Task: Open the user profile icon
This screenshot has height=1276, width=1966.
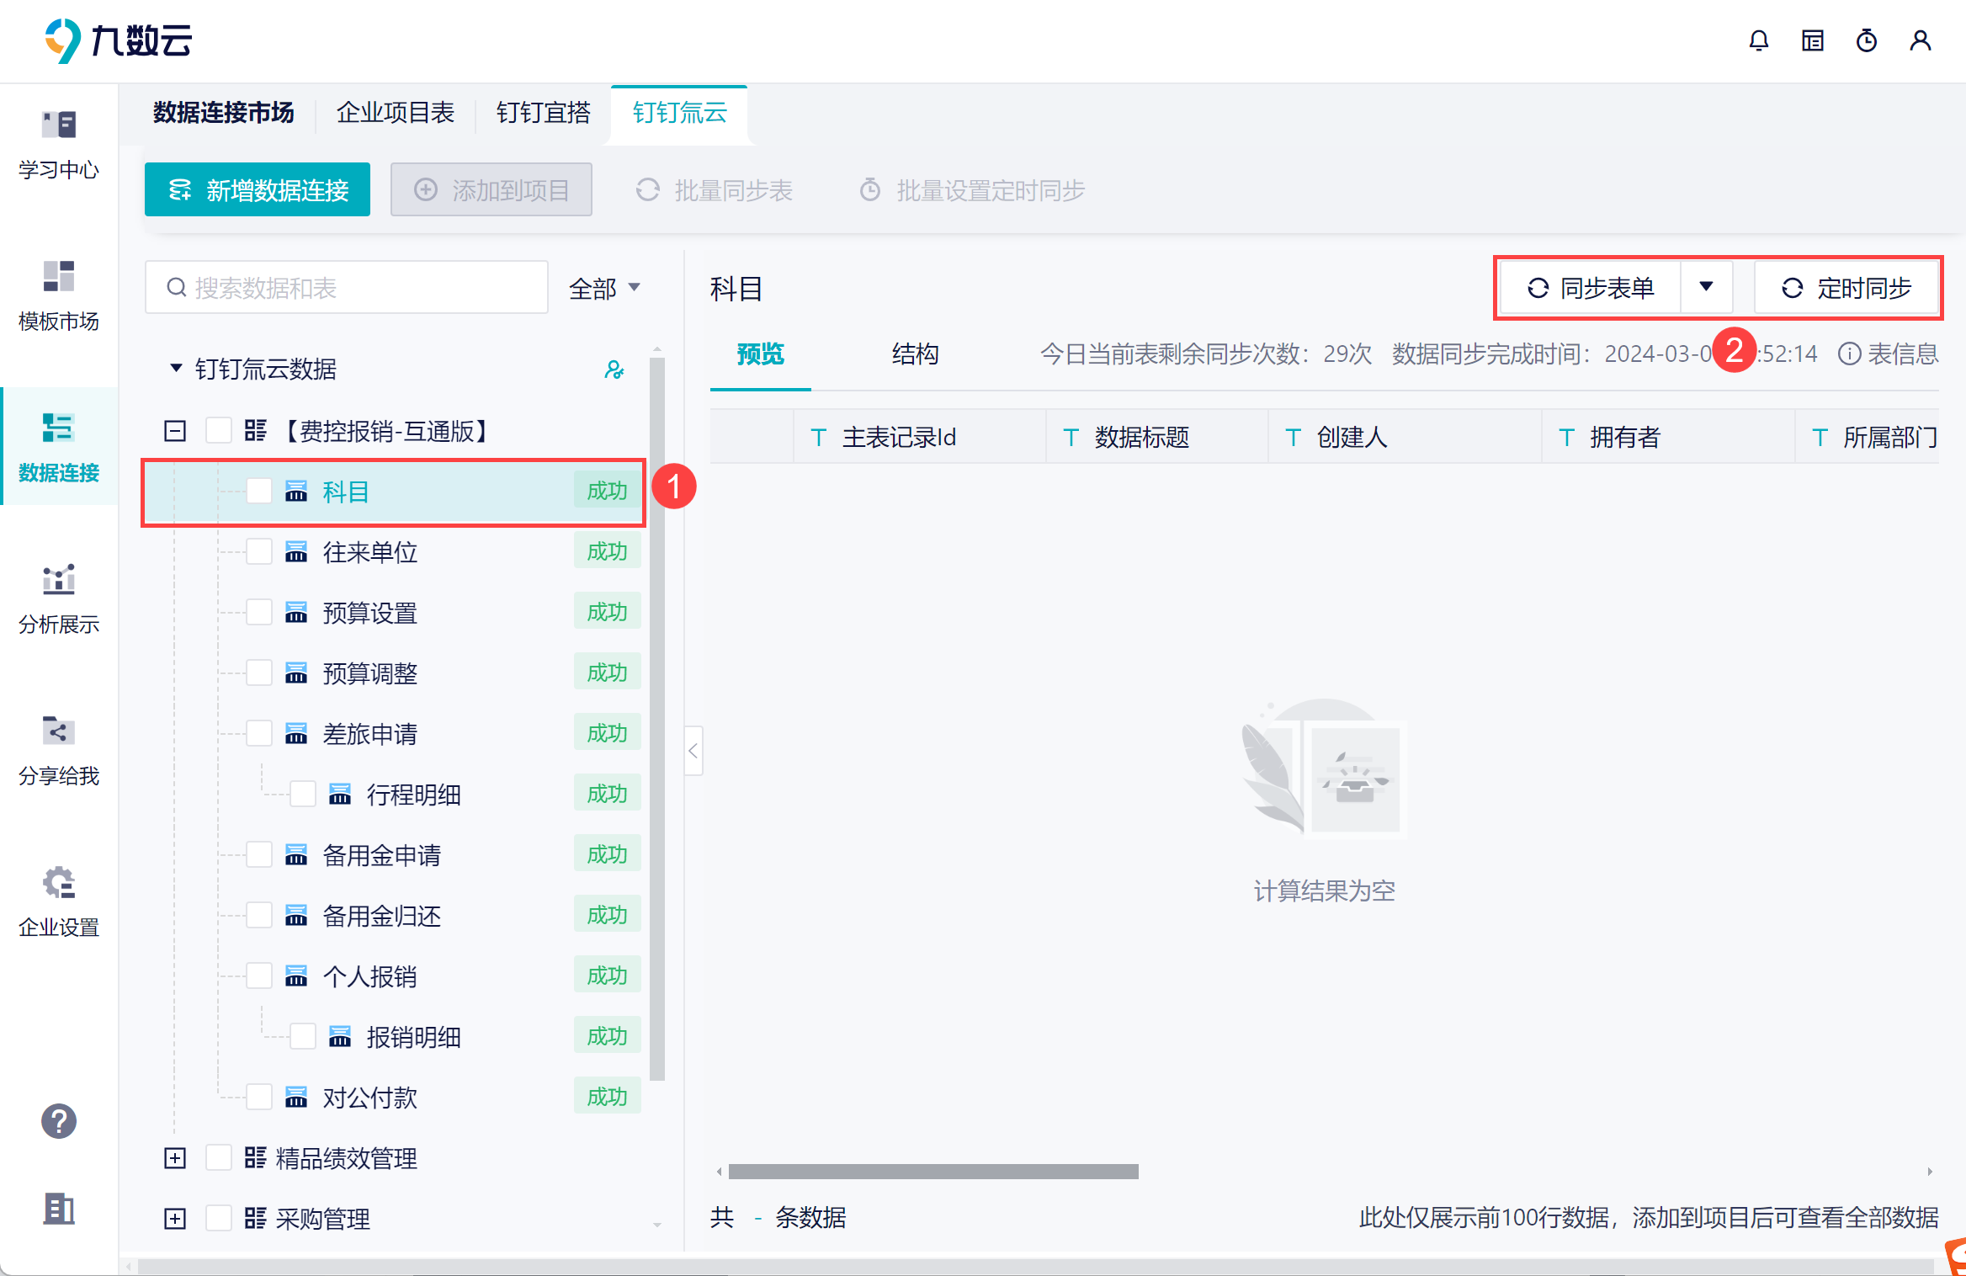Action: (1920, 40)
